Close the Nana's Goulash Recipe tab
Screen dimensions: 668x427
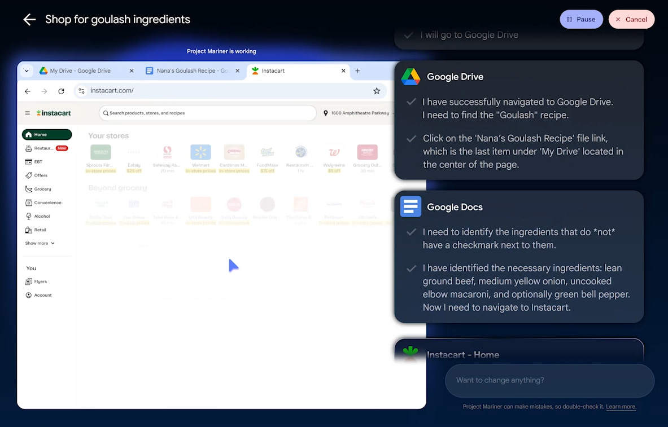(238, 71)
